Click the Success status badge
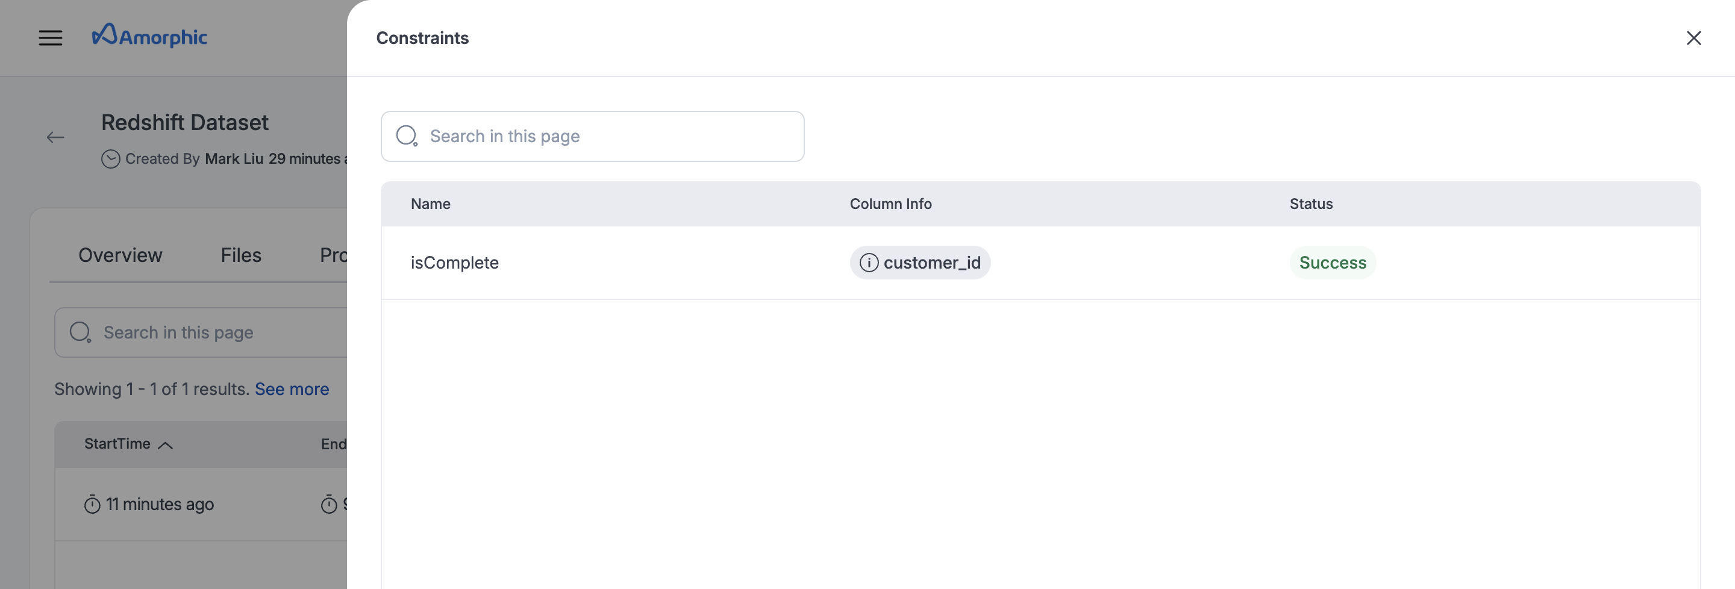 [x=1332, y=263]
